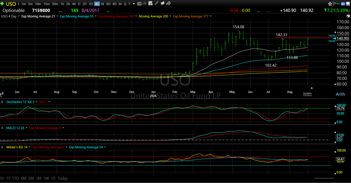The image size is (351, 183).
Task: Close the Stochastics indicator panel
Action: [2, 102]
